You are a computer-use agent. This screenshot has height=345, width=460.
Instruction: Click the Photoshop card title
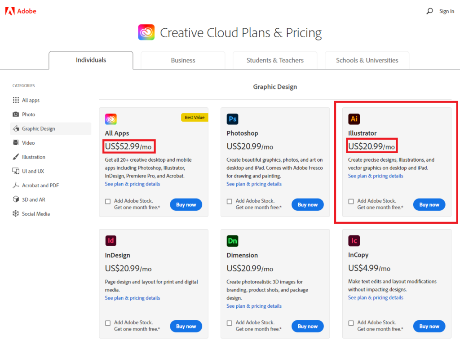click(242, 133)
